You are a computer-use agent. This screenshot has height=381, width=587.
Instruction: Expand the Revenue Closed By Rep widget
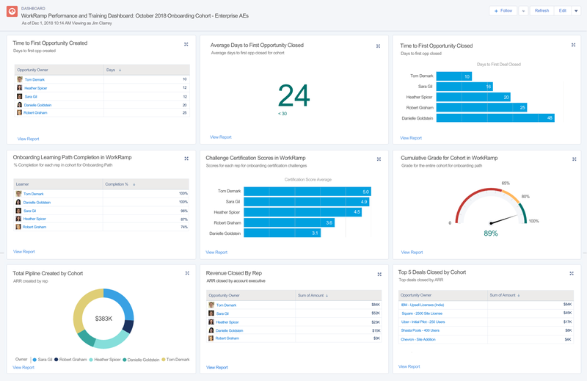[379, 275]
